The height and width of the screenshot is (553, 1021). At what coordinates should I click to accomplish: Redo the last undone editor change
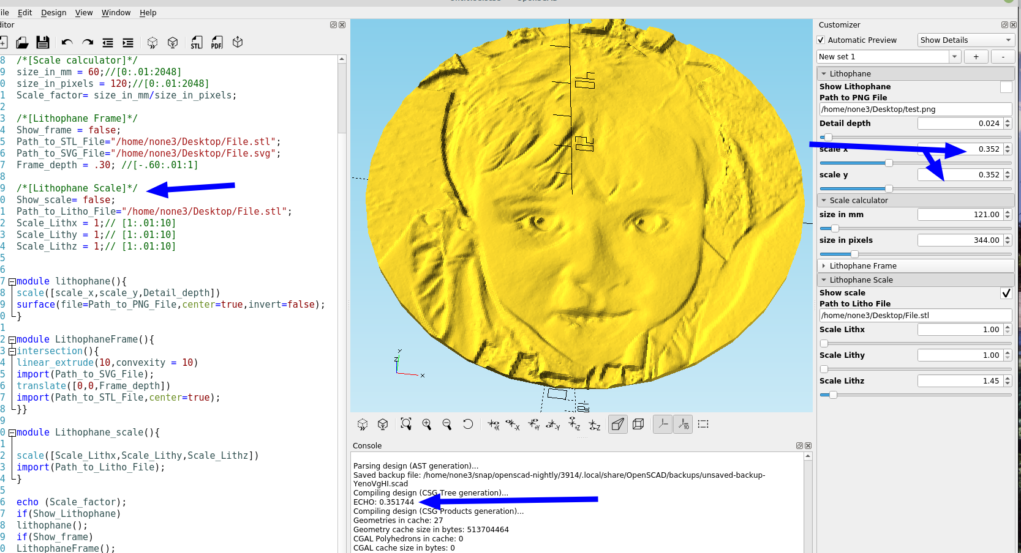[x=88, y=42]
